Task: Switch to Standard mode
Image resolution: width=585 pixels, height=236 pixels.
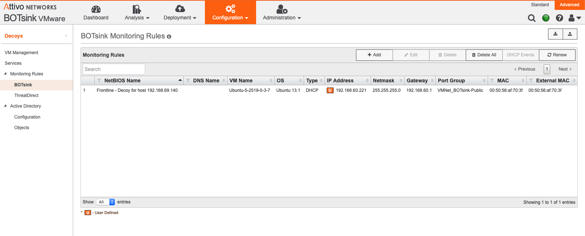Action: (540, 5)
